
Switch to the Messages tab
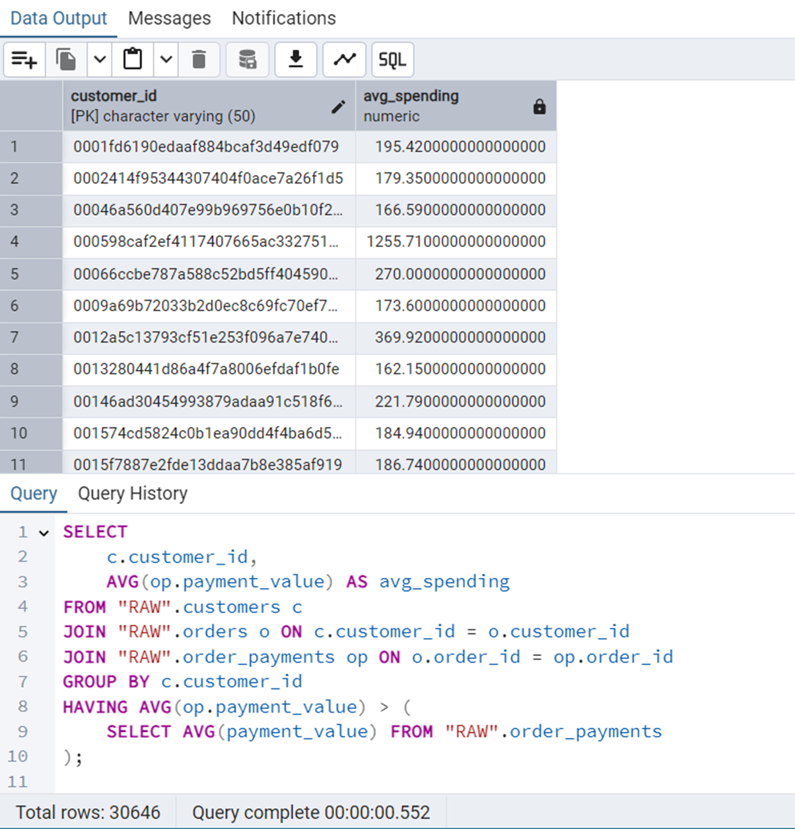(x=169, y=18)
